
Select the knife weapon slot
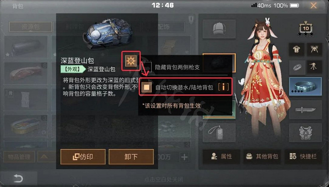tap(305, 110)
